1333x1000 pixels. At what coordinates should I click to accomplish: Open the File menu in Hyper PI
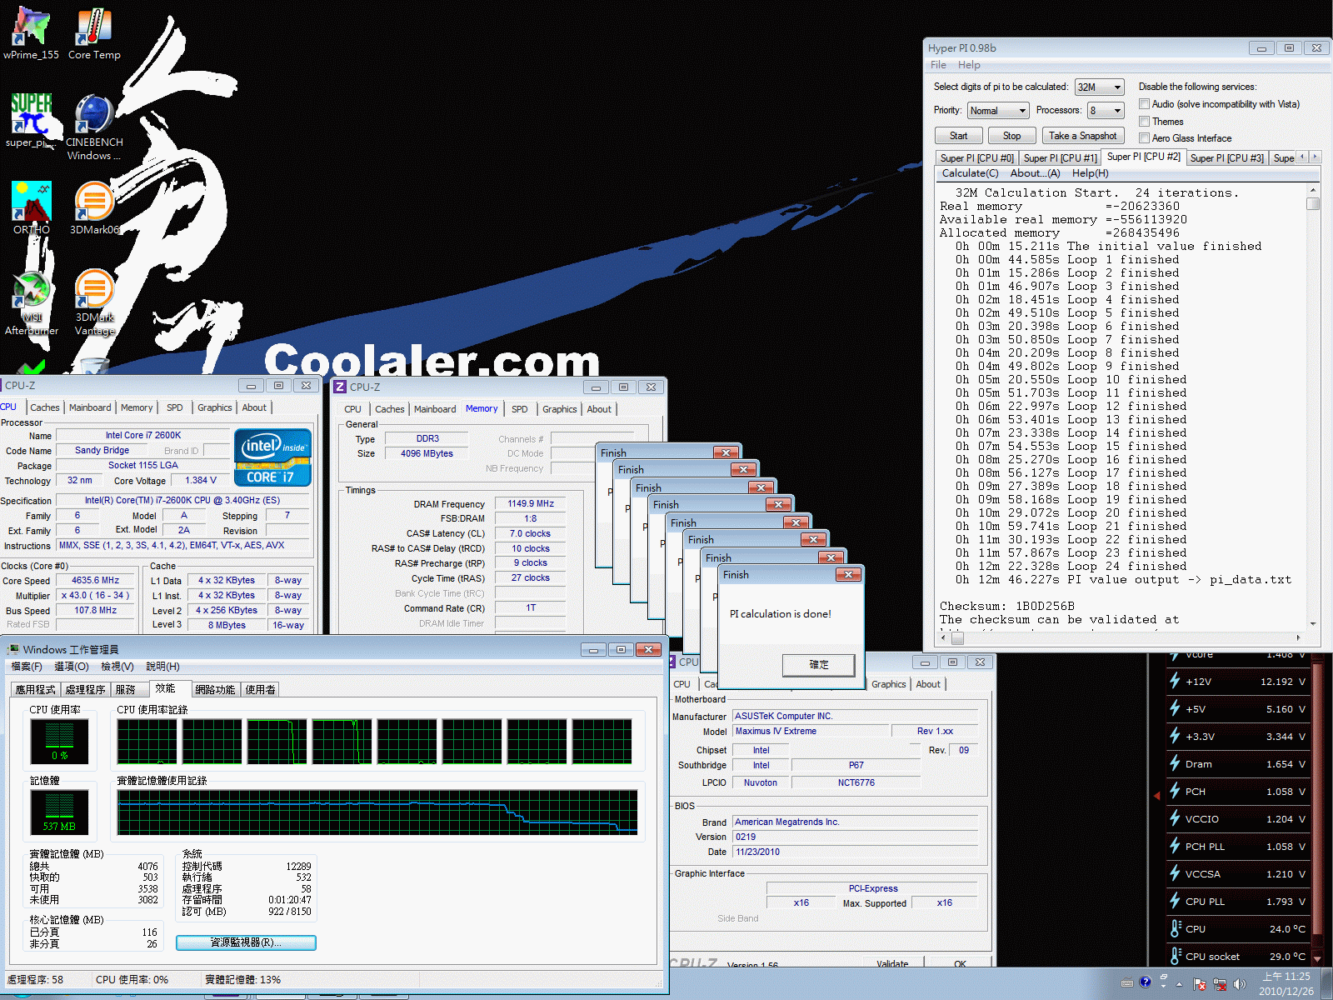pos(938,65)
